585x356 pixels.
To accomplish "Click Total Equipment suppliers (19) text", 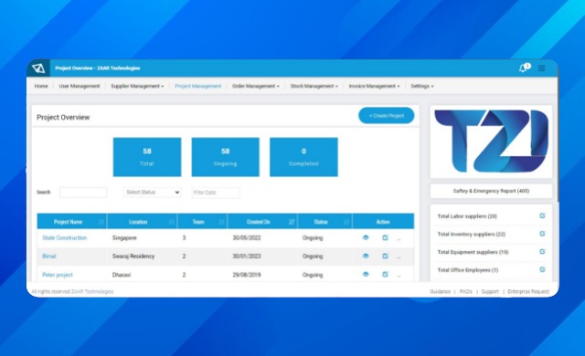I will point(473,252).
